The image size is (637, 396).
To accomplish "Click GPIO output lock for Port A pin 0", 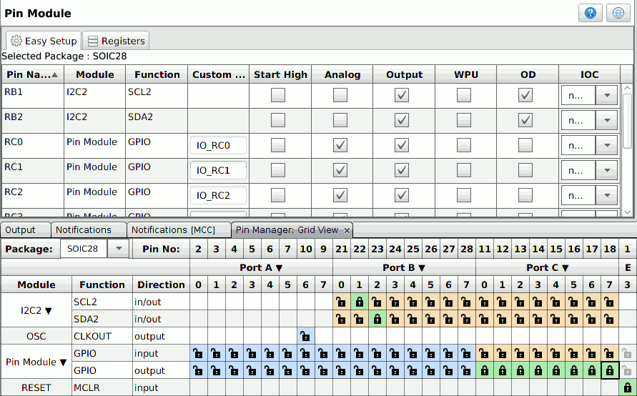I will click(198, 370).
